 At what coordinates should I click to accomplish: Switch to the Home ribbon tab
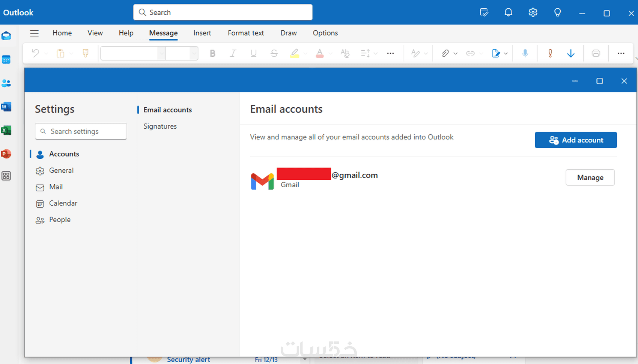(x=62, y=33)
